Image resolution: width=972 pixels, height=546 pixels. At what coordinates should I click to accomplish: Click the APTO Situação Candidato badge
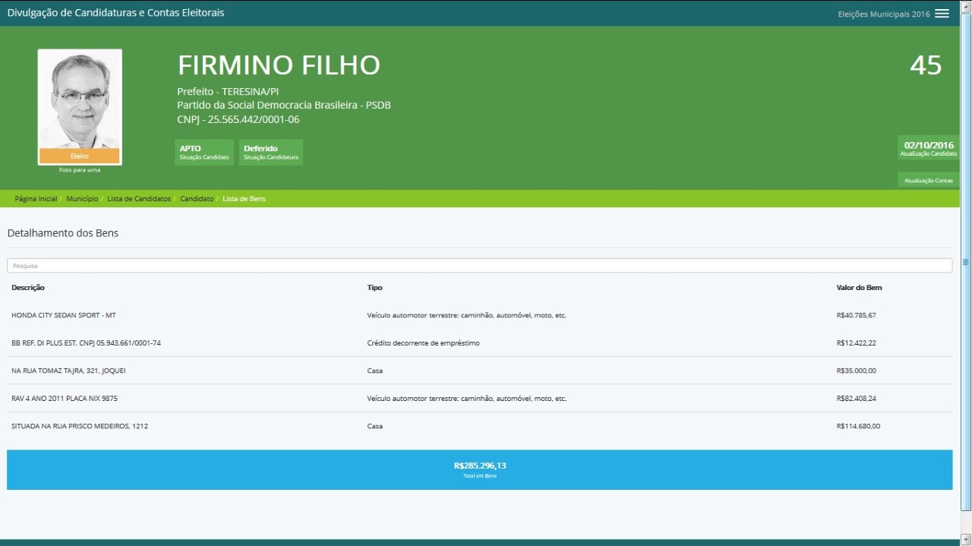[x=204, y=152]
